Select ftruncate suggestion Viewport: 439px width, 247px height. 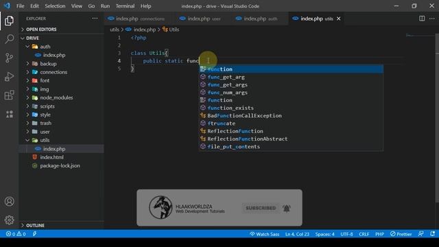[291, 123]
